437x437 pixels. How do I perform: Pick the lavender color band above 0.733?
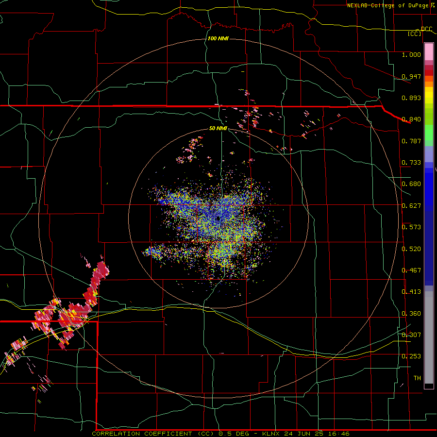tap(429, 154)
